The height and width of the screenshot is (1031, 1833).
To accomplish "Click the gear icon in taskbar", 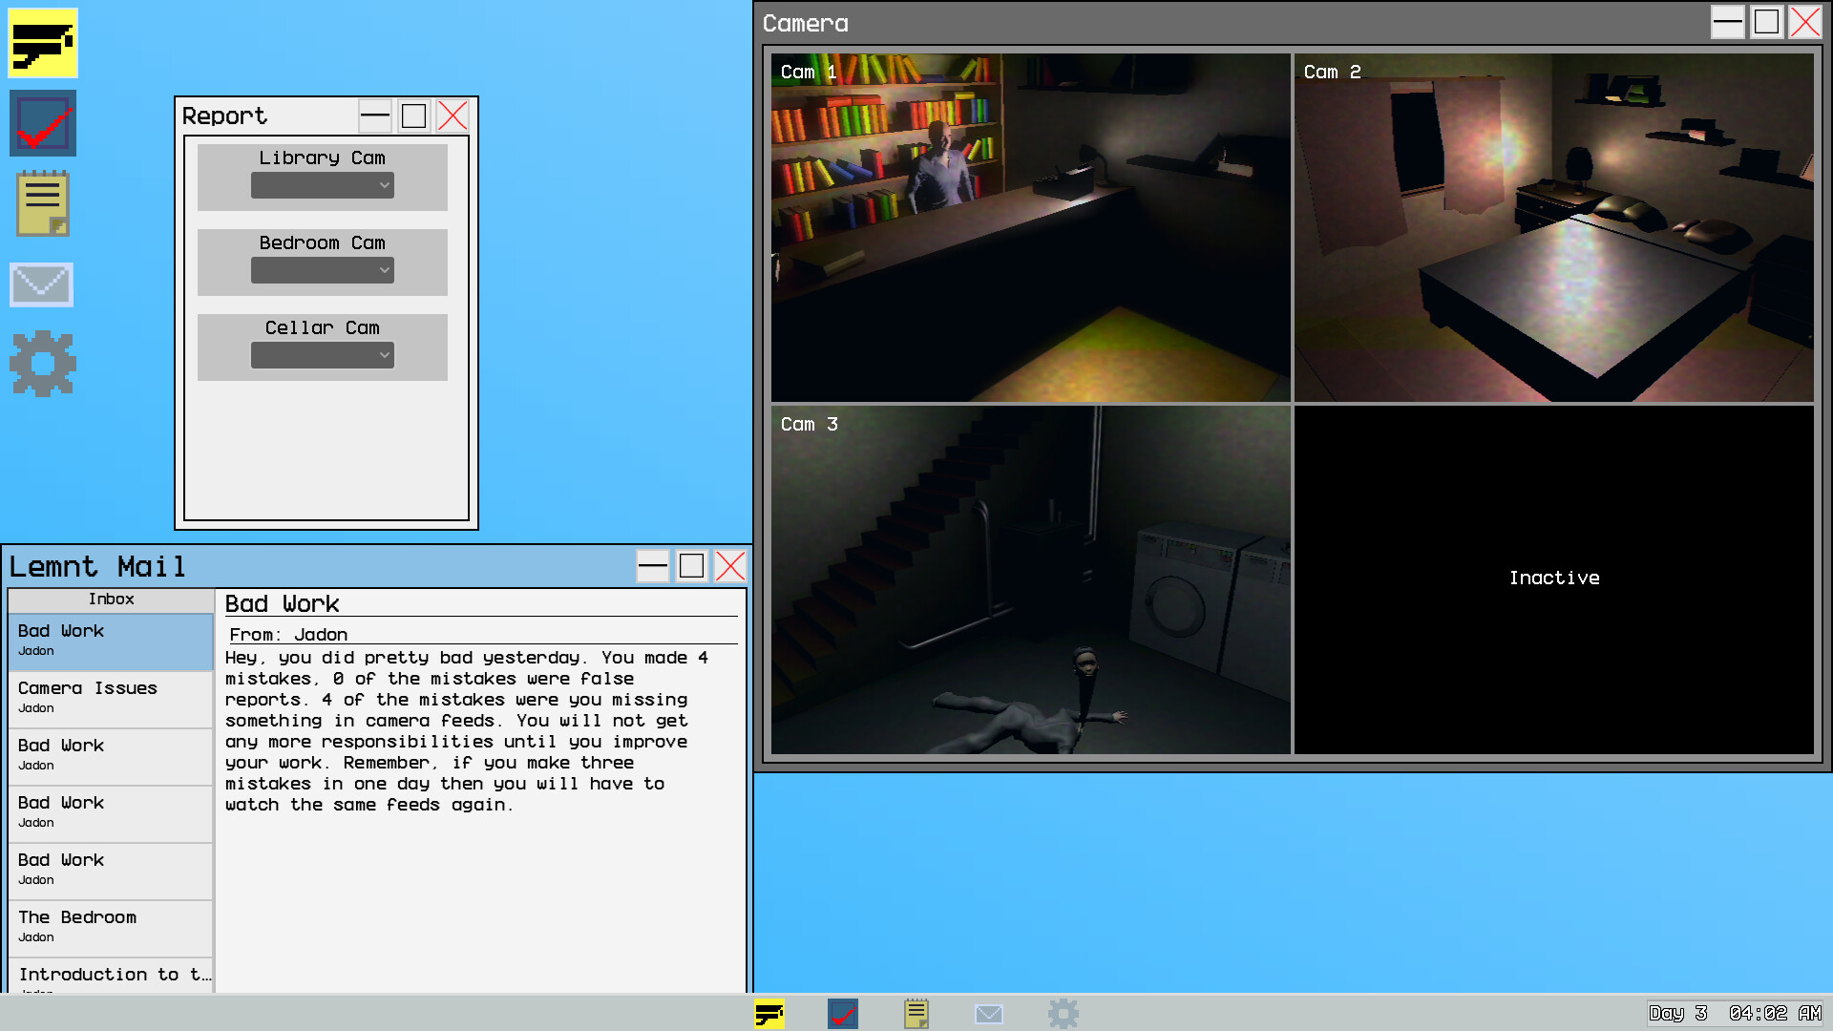I will click(x=1063, y=1013).
